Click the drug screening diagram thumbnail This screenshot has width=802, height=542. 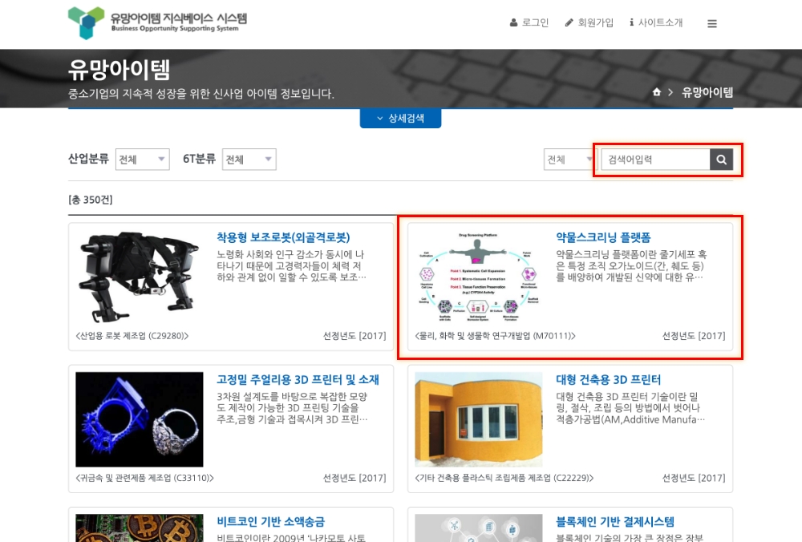click(478, 277)
